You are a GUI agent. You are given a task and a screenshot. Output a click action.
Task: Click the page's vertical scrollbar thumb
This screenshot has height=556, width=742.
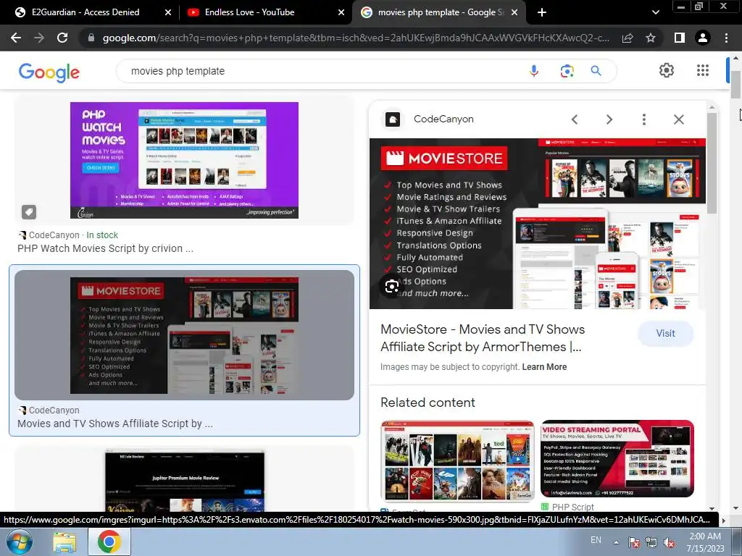[x=735, y=84]
